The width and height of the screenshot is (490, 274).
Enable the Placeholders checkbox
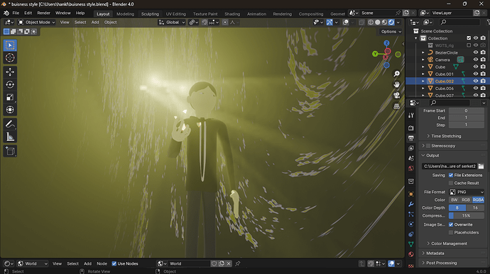point(451,232)
